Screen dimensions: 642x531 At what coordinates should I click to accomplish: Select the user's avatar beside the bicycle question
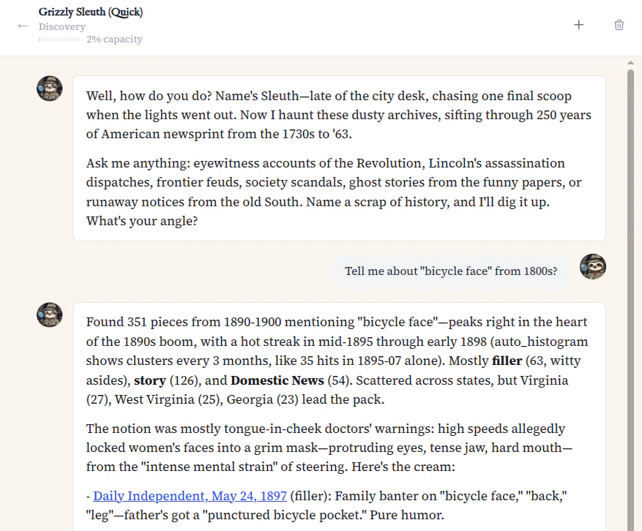593,266
